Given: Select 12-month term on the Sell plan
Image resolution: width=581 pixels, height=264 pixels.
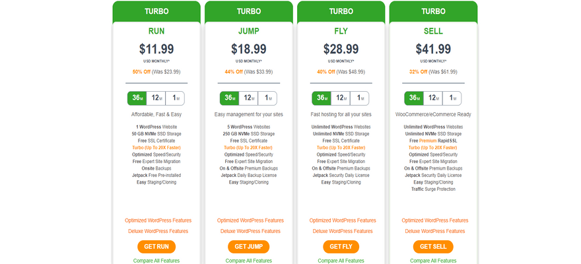Looking at the screenshot, I should (x=433, y=98).
